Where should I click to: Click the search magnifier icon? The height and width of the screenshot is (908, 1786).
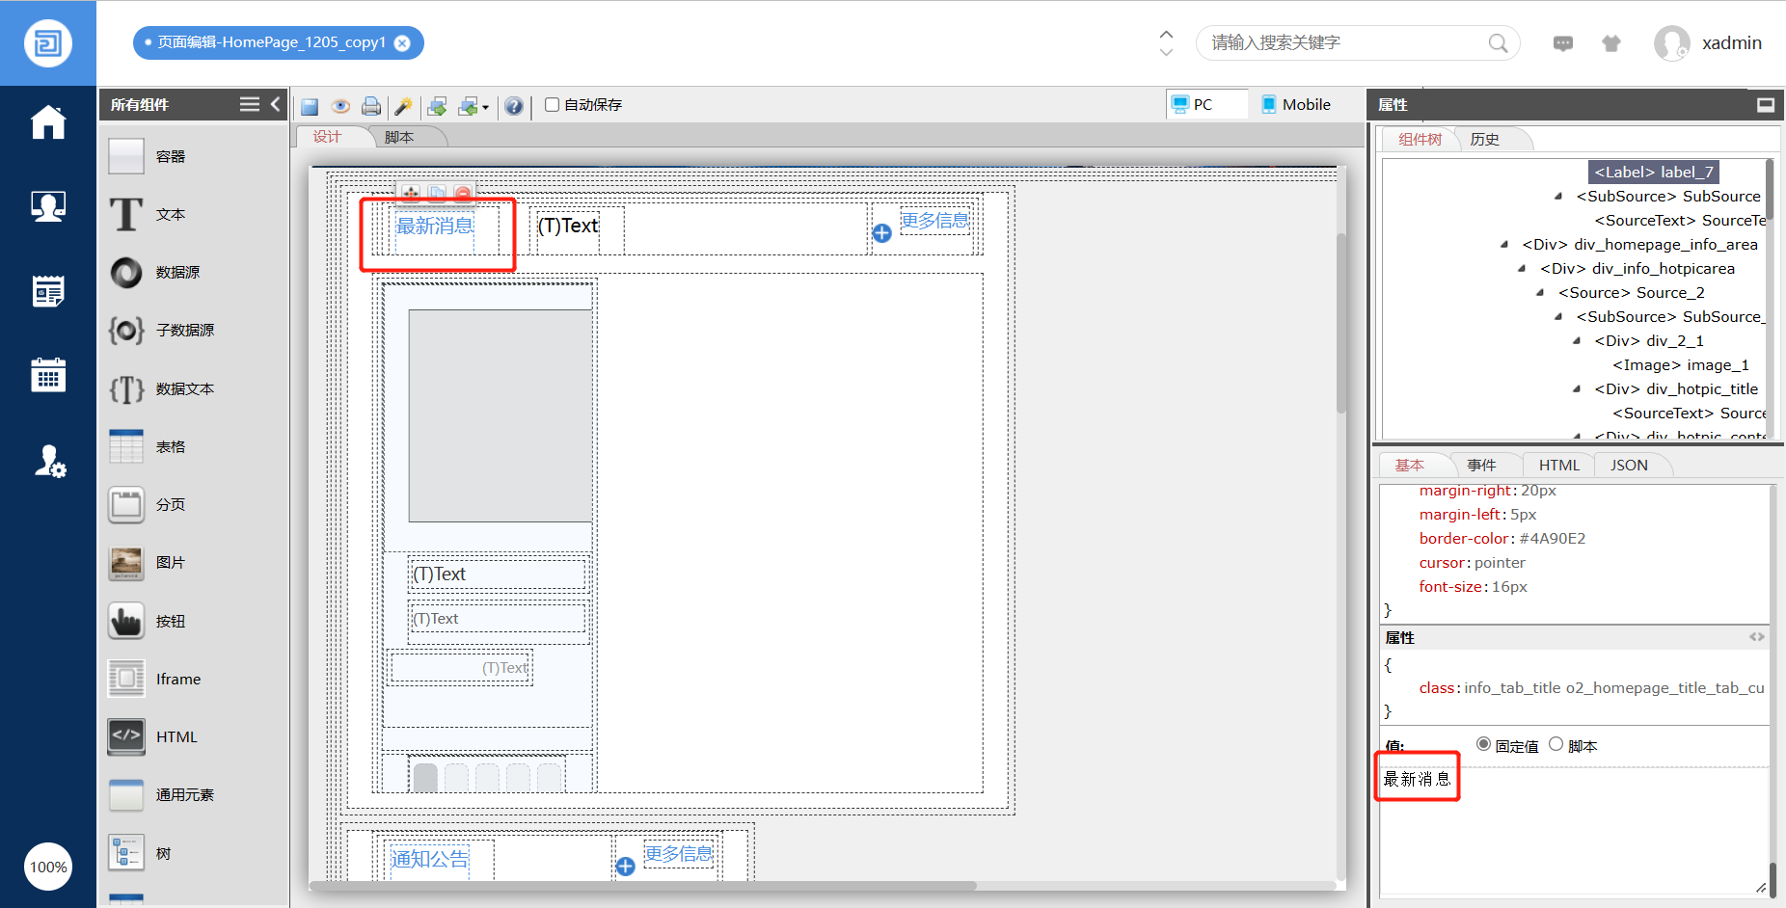click(x=1498, y=43)
